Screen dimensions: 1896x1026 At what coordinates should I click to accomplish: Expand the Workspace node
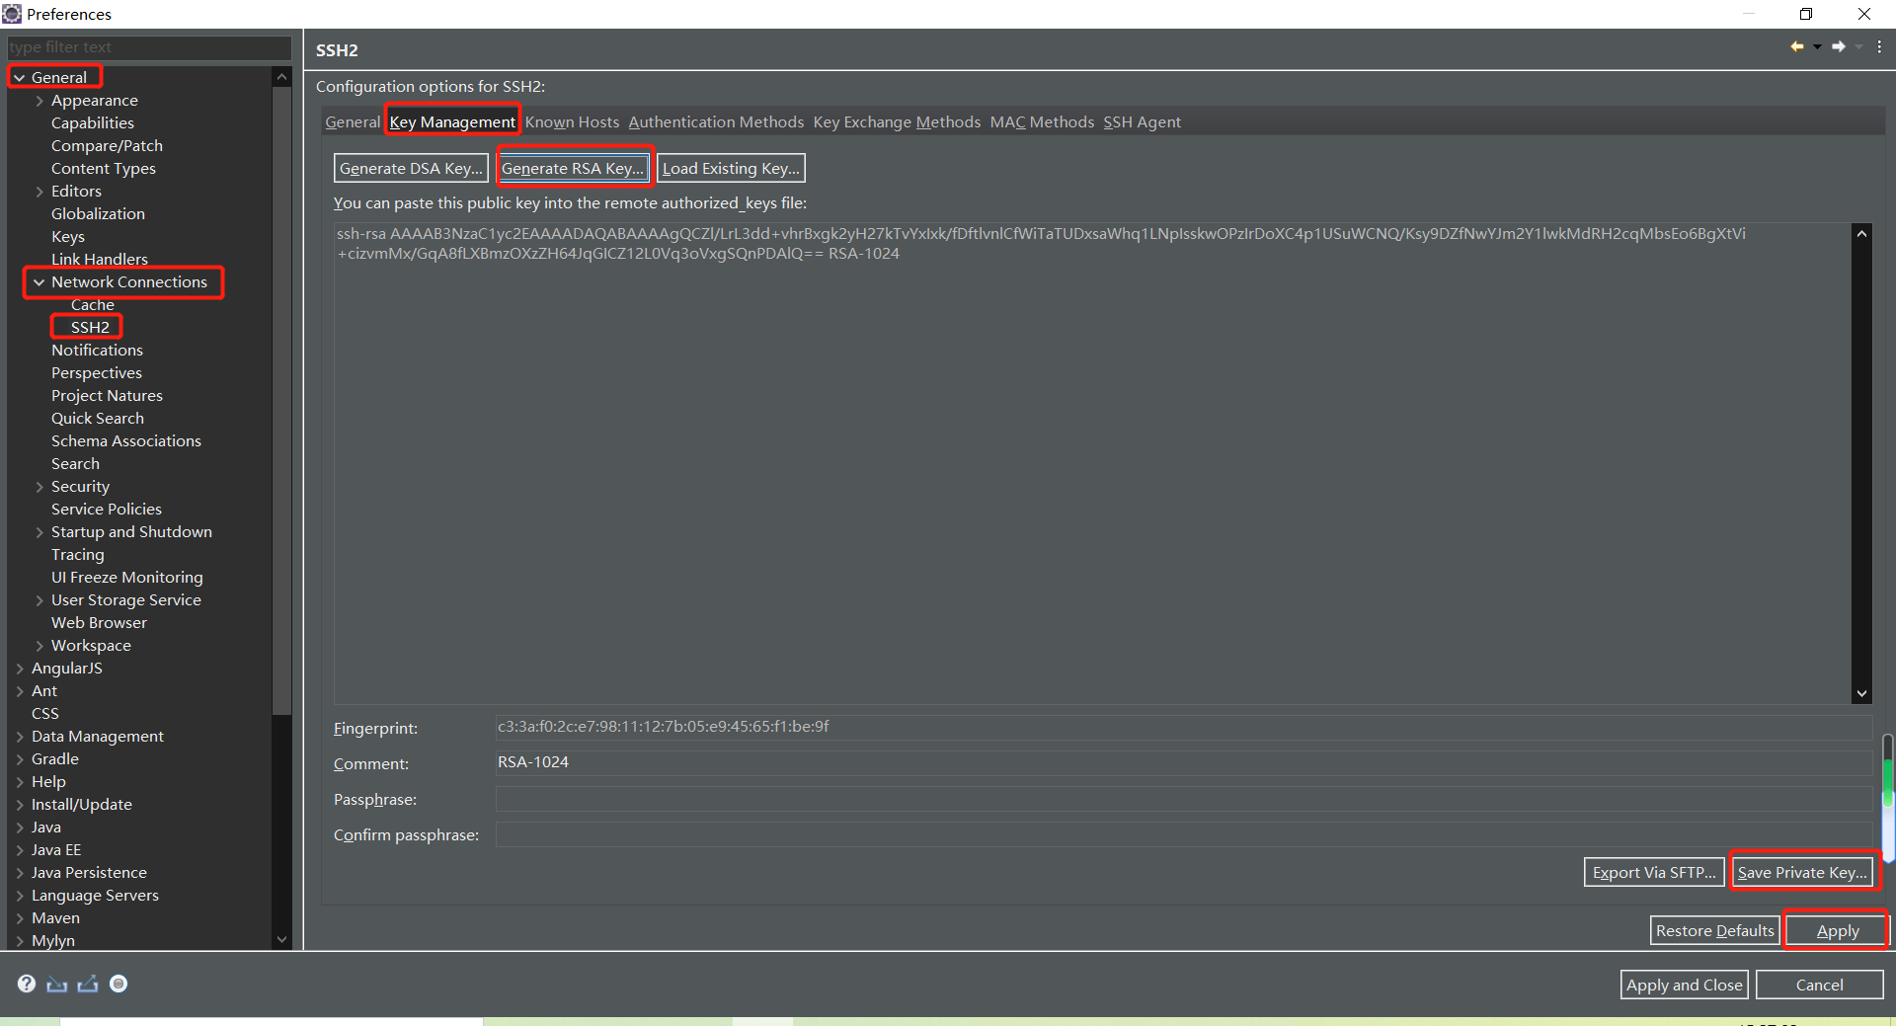tap(39, 646)
